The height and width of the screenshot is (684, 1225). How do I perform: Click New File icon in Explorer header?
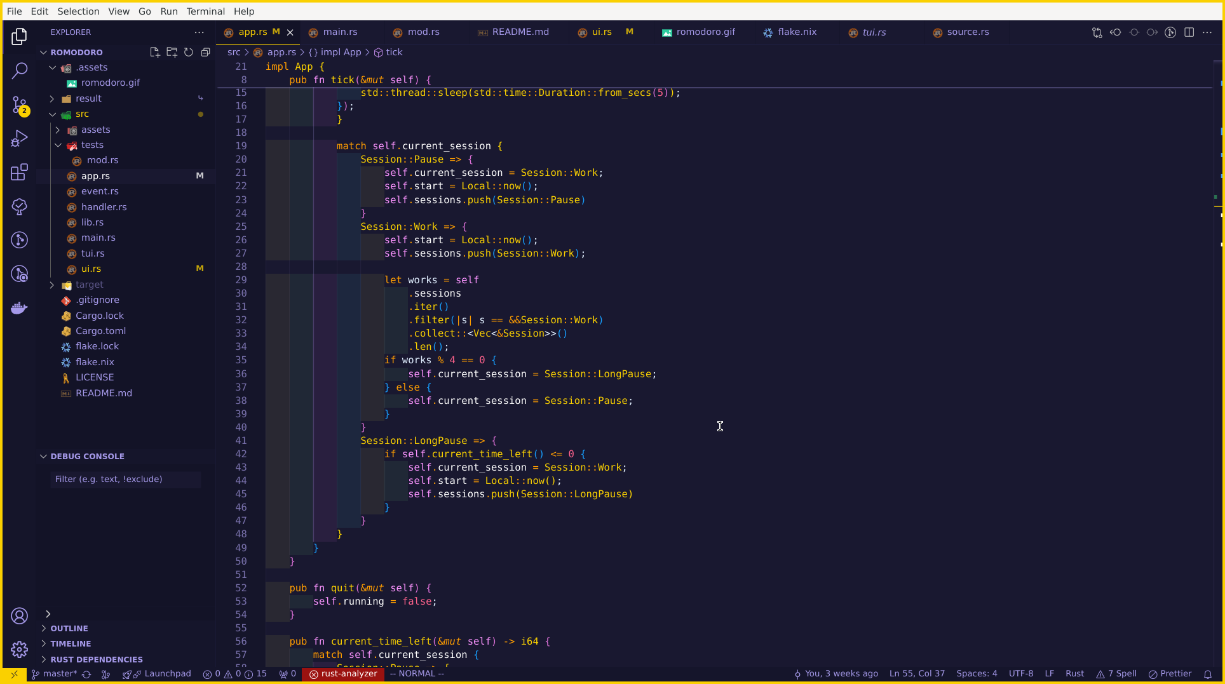(x=154, y=52)
